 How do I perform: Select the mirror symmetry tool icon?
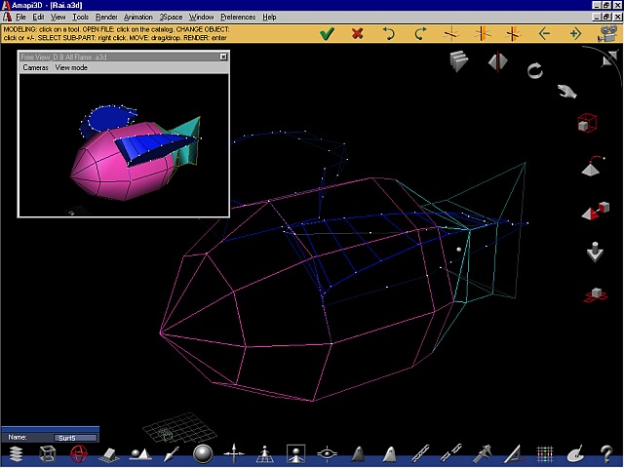click(x=498, y=62)
